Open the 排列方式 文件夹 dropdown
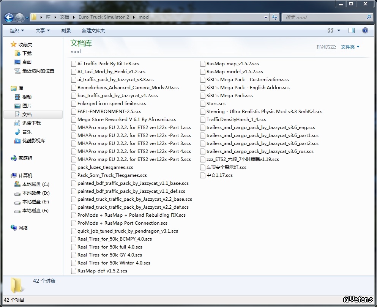 pos(350,47)
